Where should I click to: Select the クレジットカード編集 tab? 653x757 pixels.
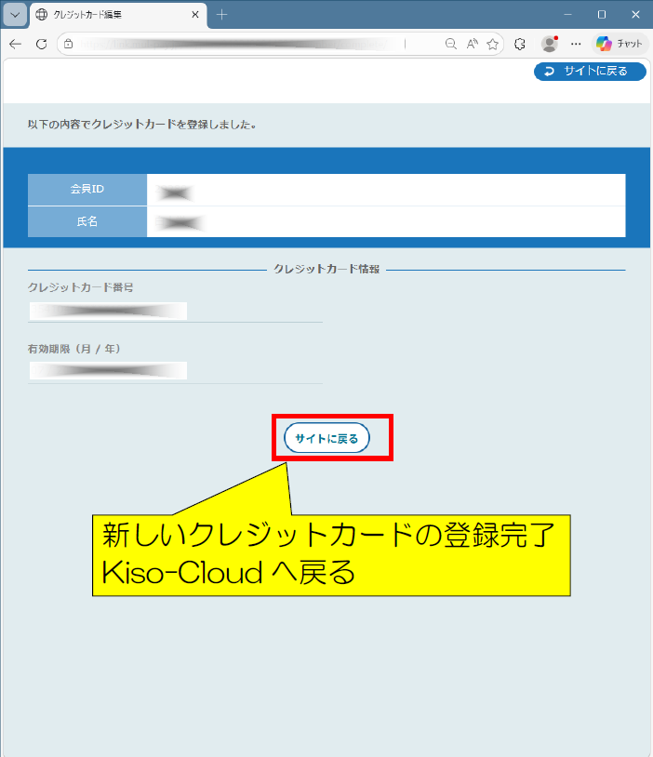point(102,15)
